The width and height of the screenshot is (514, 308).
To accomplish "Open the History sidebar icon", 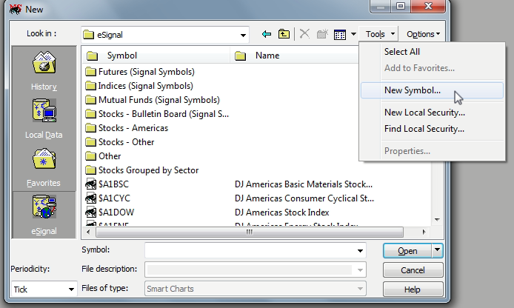I will (44, 62).
